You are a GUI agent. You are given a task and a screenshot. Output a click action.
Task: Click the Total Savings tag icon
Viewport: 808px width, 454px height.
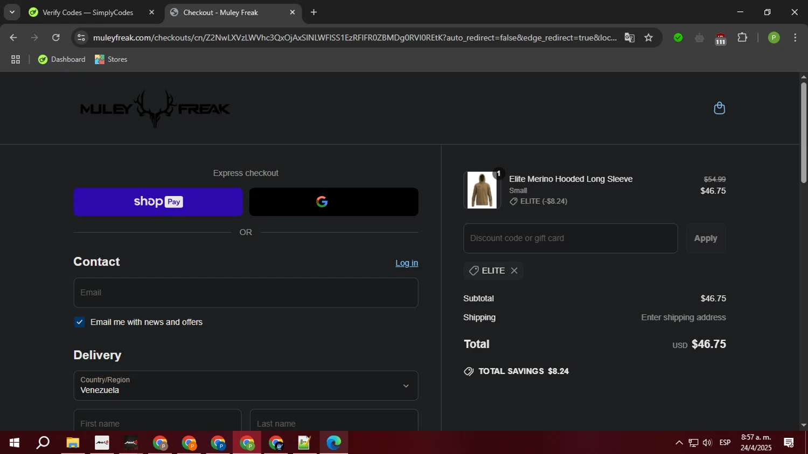(x=469, y=371)
